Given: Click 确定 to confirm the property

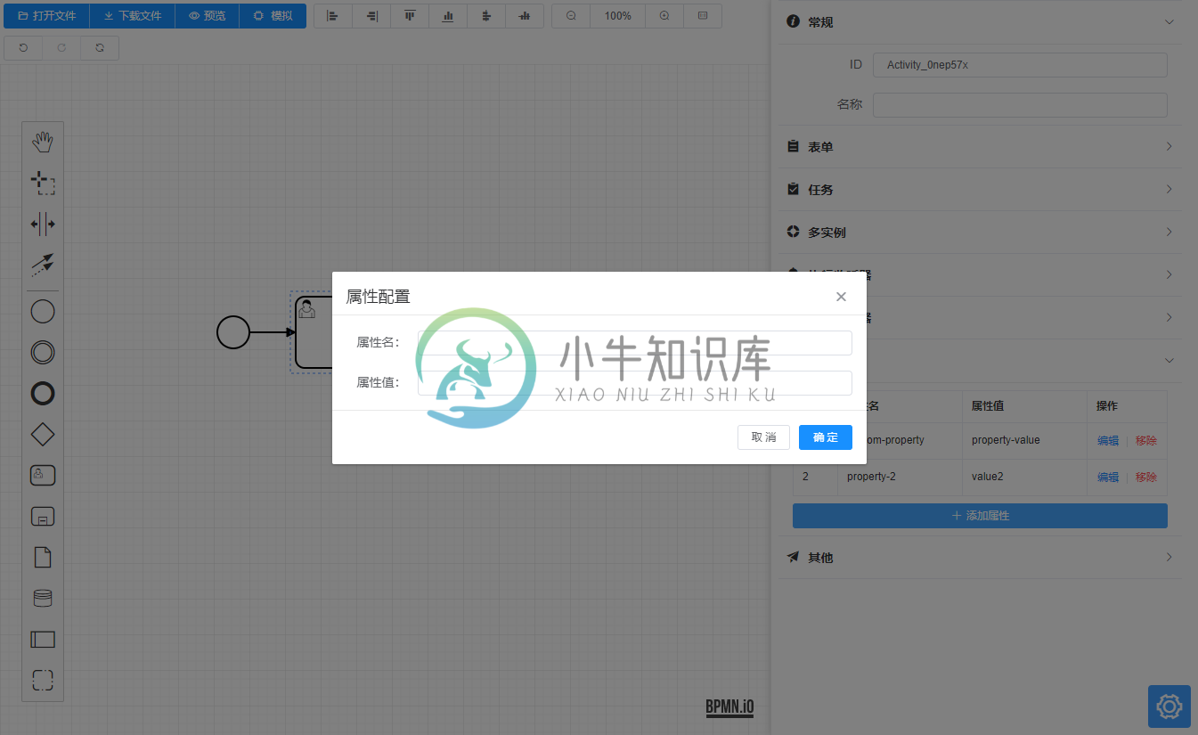Looking at the screenshot, I should pos(826,437).
